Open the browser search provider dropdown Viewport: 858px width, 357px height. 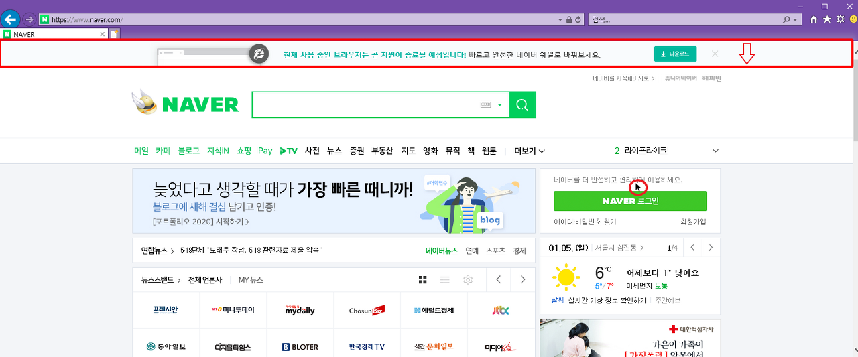coord(796,20)
